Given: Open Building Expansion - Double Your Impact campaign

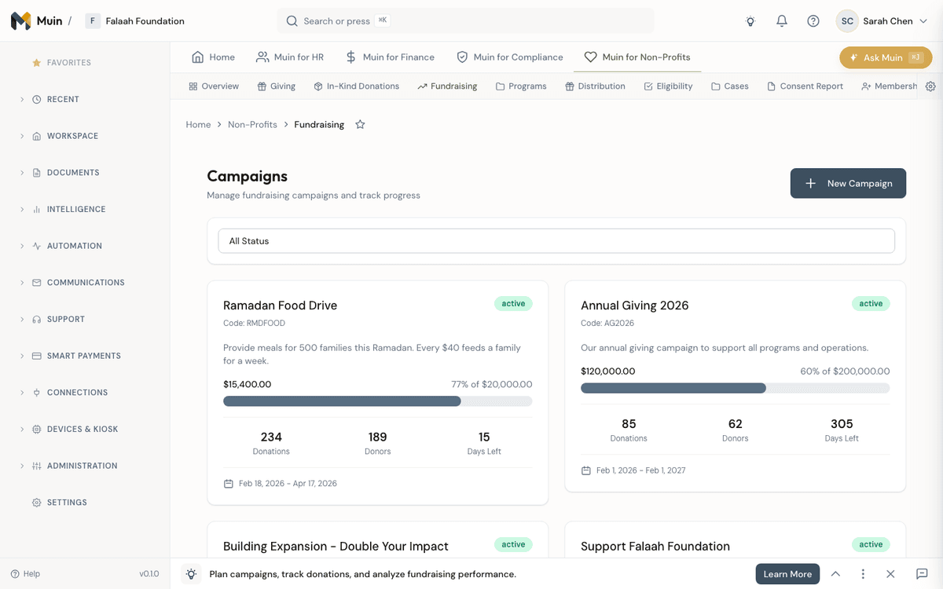Looking at the screenshot, I should tap(336, 547).
